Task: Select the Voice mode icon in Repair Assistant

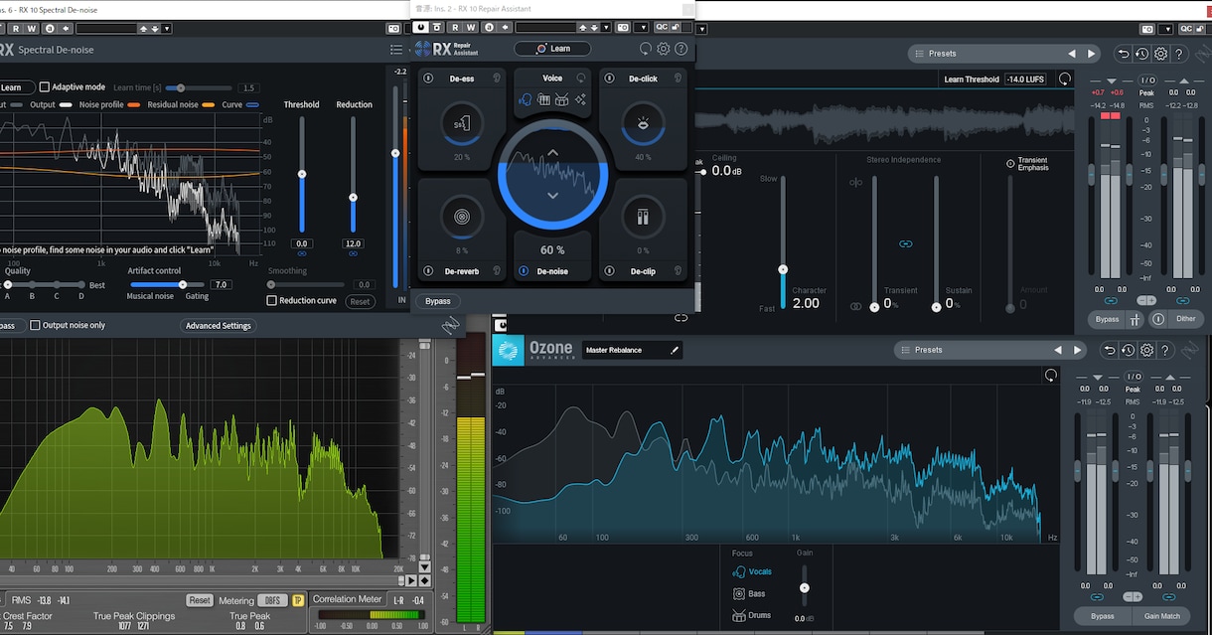Action: pos(526,99)
